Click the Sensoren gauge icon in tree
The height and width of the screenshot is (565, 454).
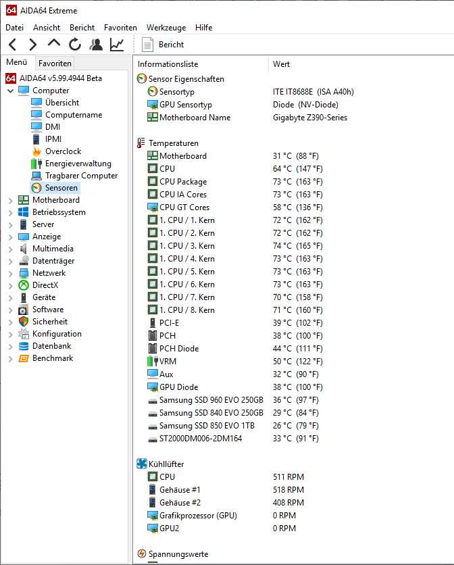pos(36,188)
